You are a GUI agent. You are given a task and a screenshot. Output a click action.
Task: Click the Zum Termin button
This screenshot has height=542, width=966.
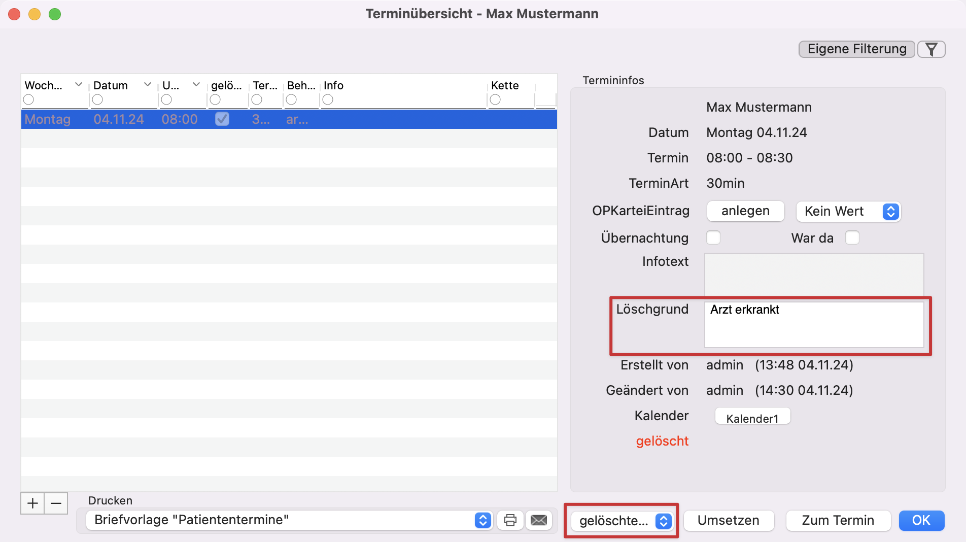[x=838, y=521]
